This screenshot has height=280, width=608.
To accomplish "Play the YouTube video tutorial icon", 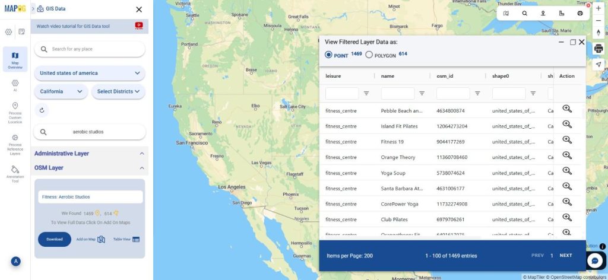I will (x=139, y=26).
